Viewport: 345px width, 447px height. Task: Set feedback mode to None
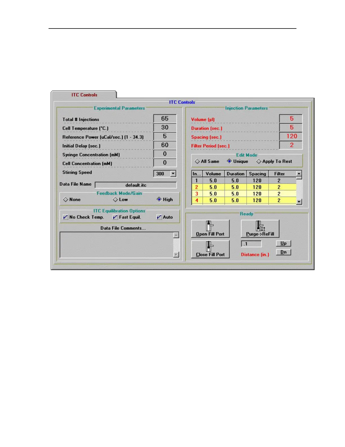[x=72, y=200]
